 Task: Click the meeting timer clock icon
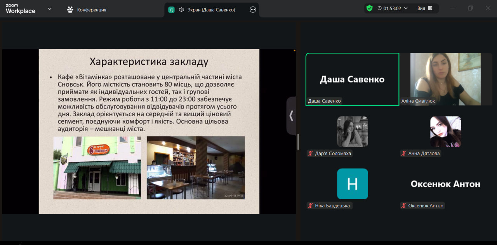379,8
